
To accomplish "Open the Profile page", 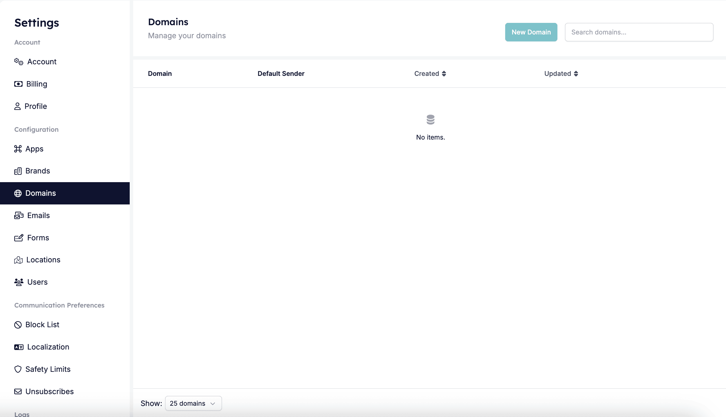I will [65, 106].
